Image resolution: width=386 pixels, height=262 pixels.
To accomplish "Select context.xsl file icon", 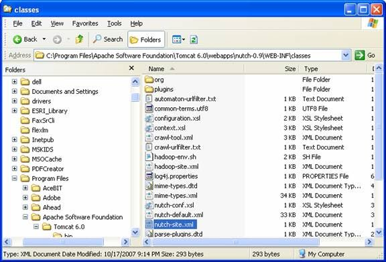I will click(x=149, y=128).
